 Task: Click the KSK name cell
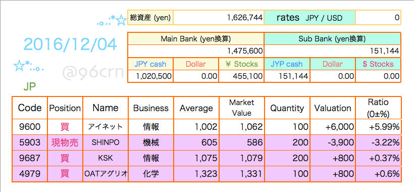(x=106, y=158)
